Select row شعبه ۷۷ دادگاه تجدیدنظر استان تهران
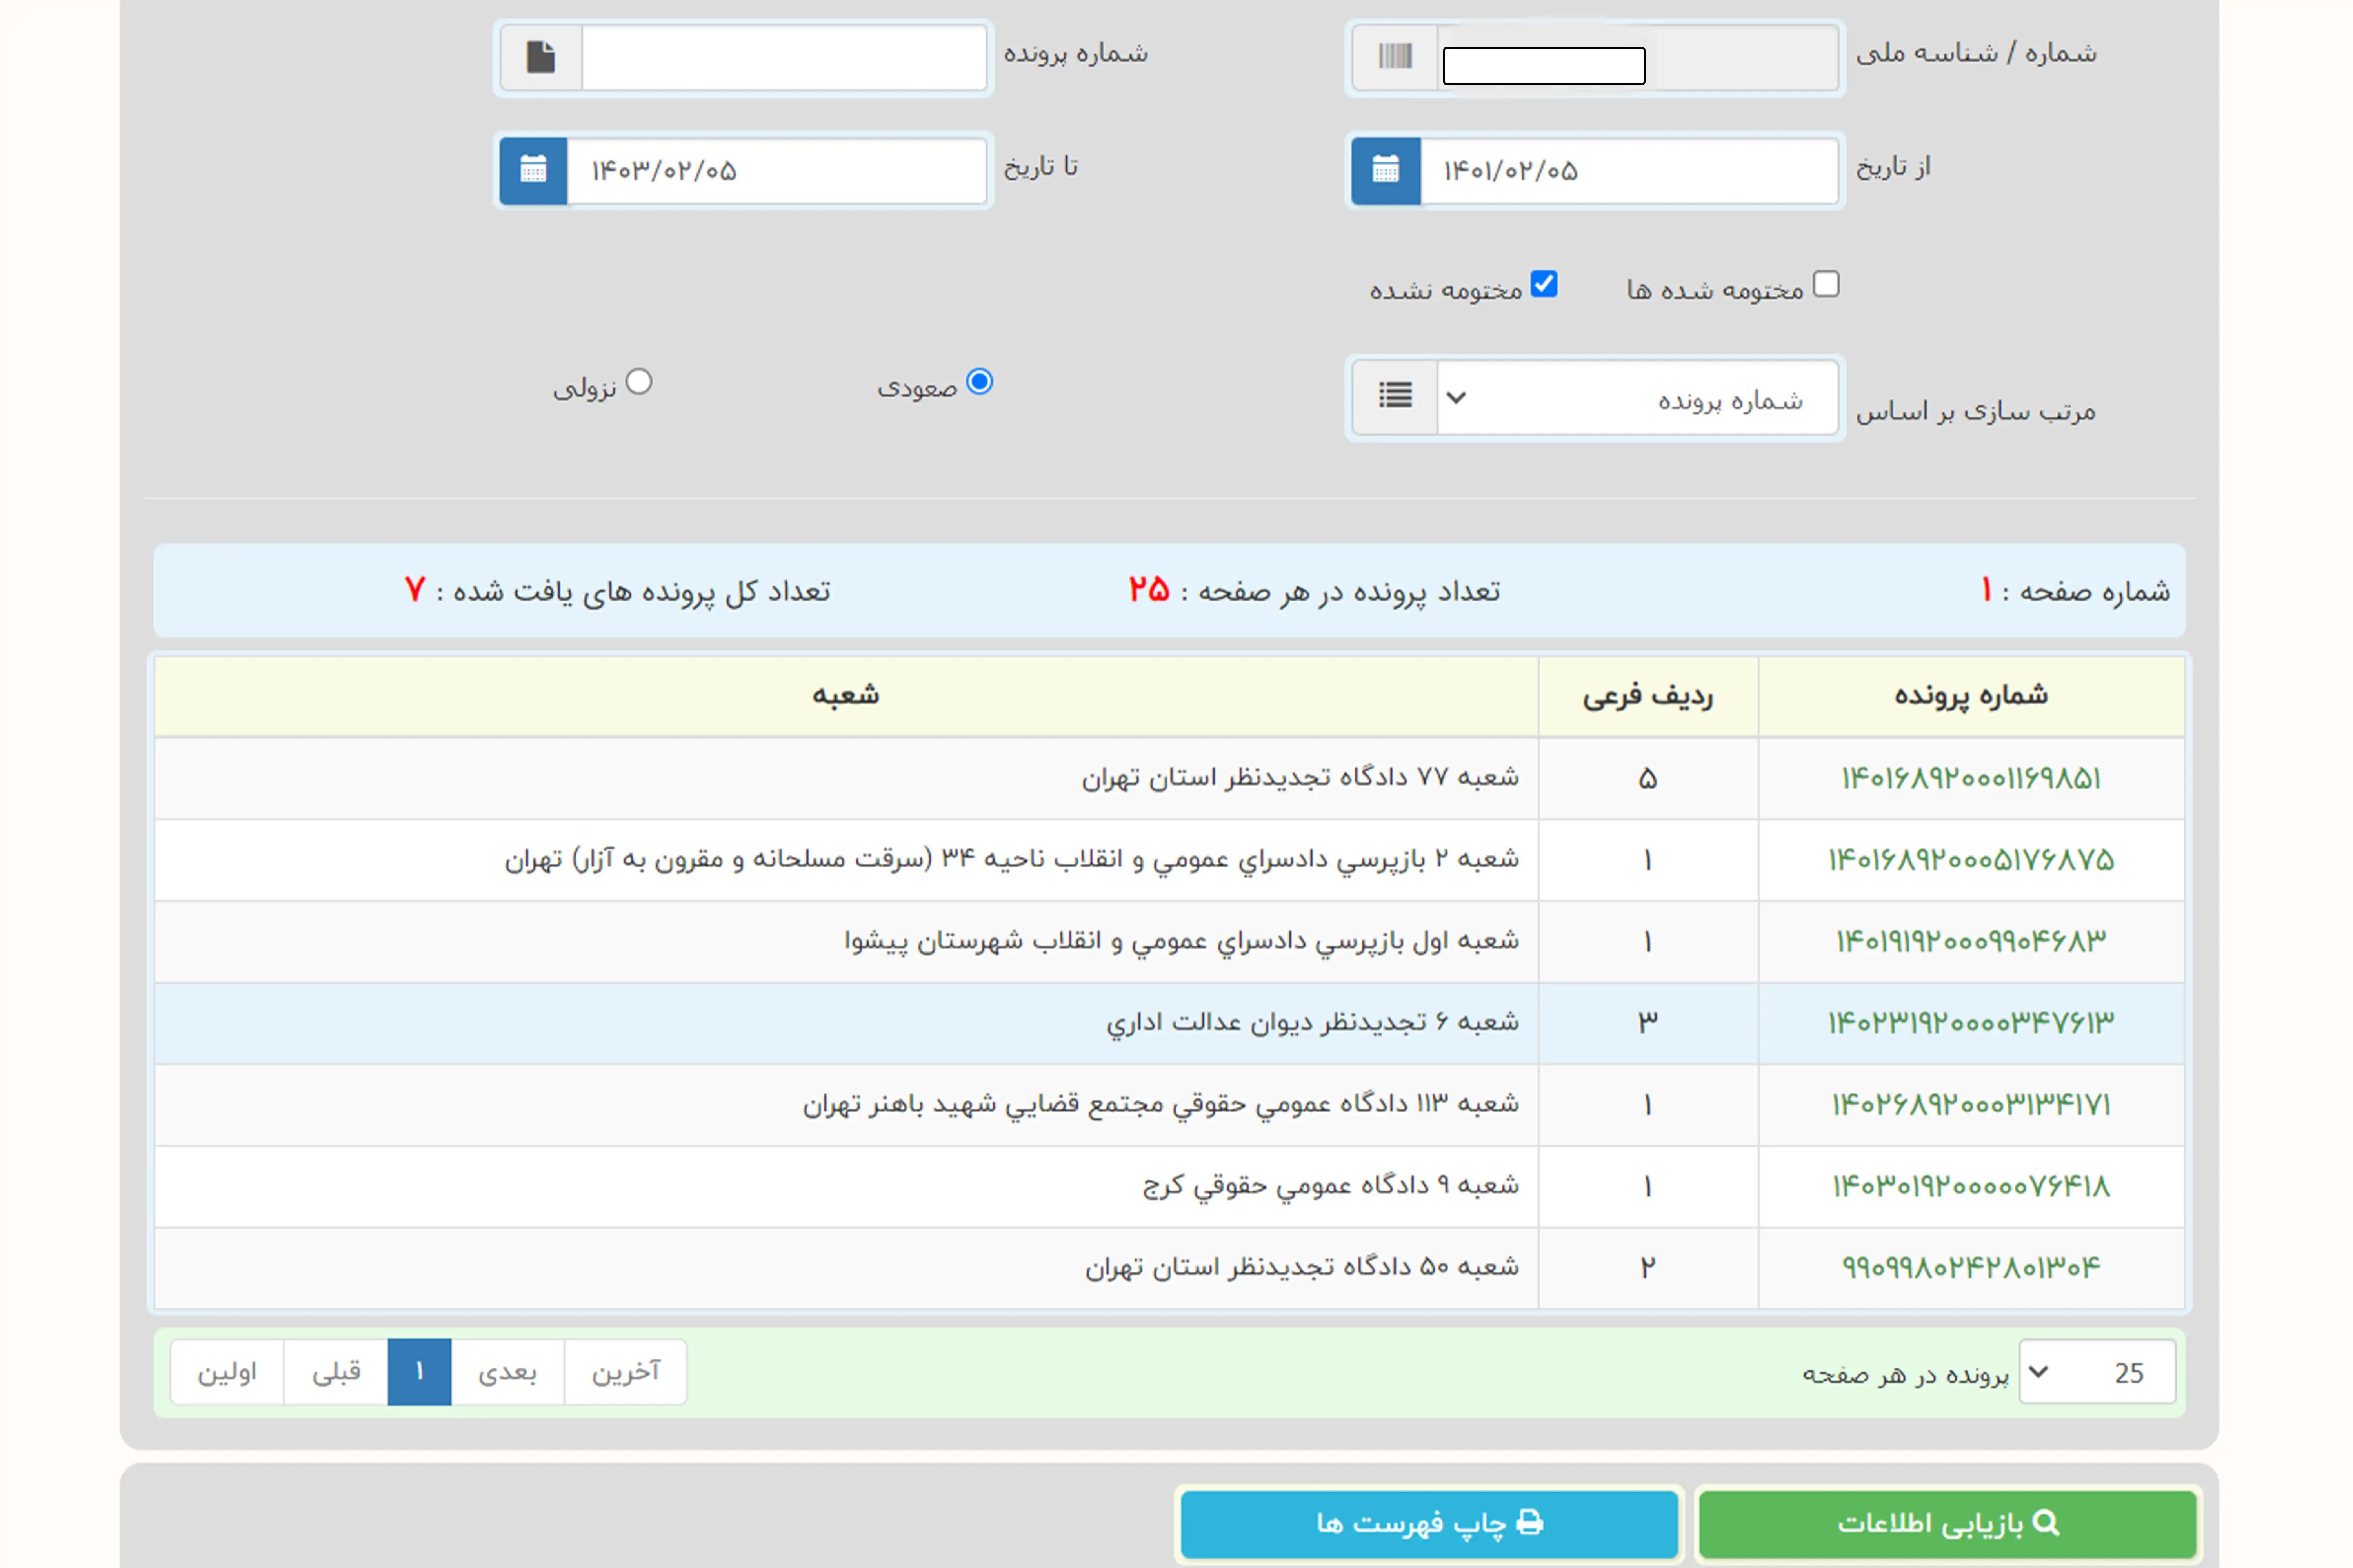 [1169, 779]
